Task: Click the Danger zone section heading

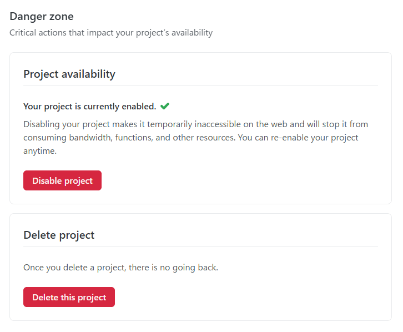Action: click(42, 17)
